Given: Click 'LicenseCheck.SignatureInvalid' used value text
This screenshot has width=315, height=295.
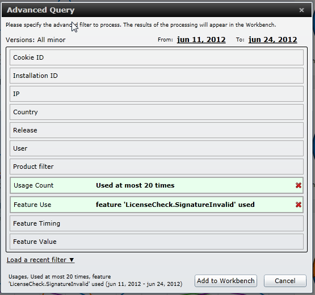Looking at the screenshot, I should pyautogui.click(x=175, y=205).
